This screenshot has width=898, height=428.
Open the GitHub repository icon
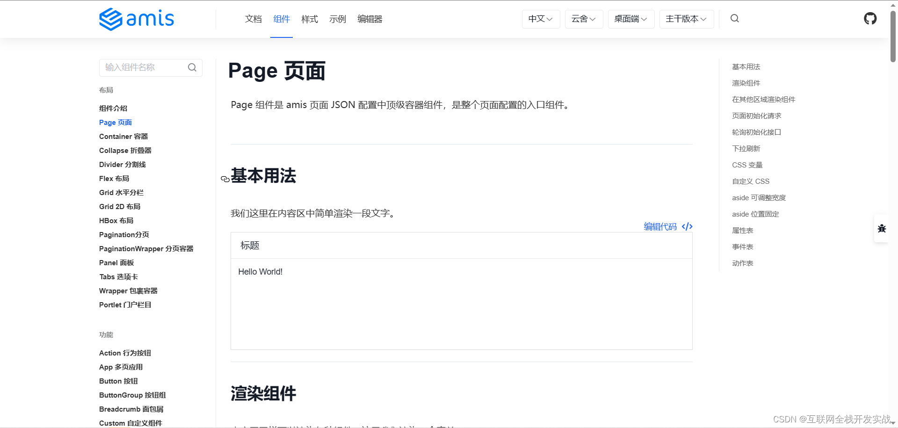tap(870, 19)
